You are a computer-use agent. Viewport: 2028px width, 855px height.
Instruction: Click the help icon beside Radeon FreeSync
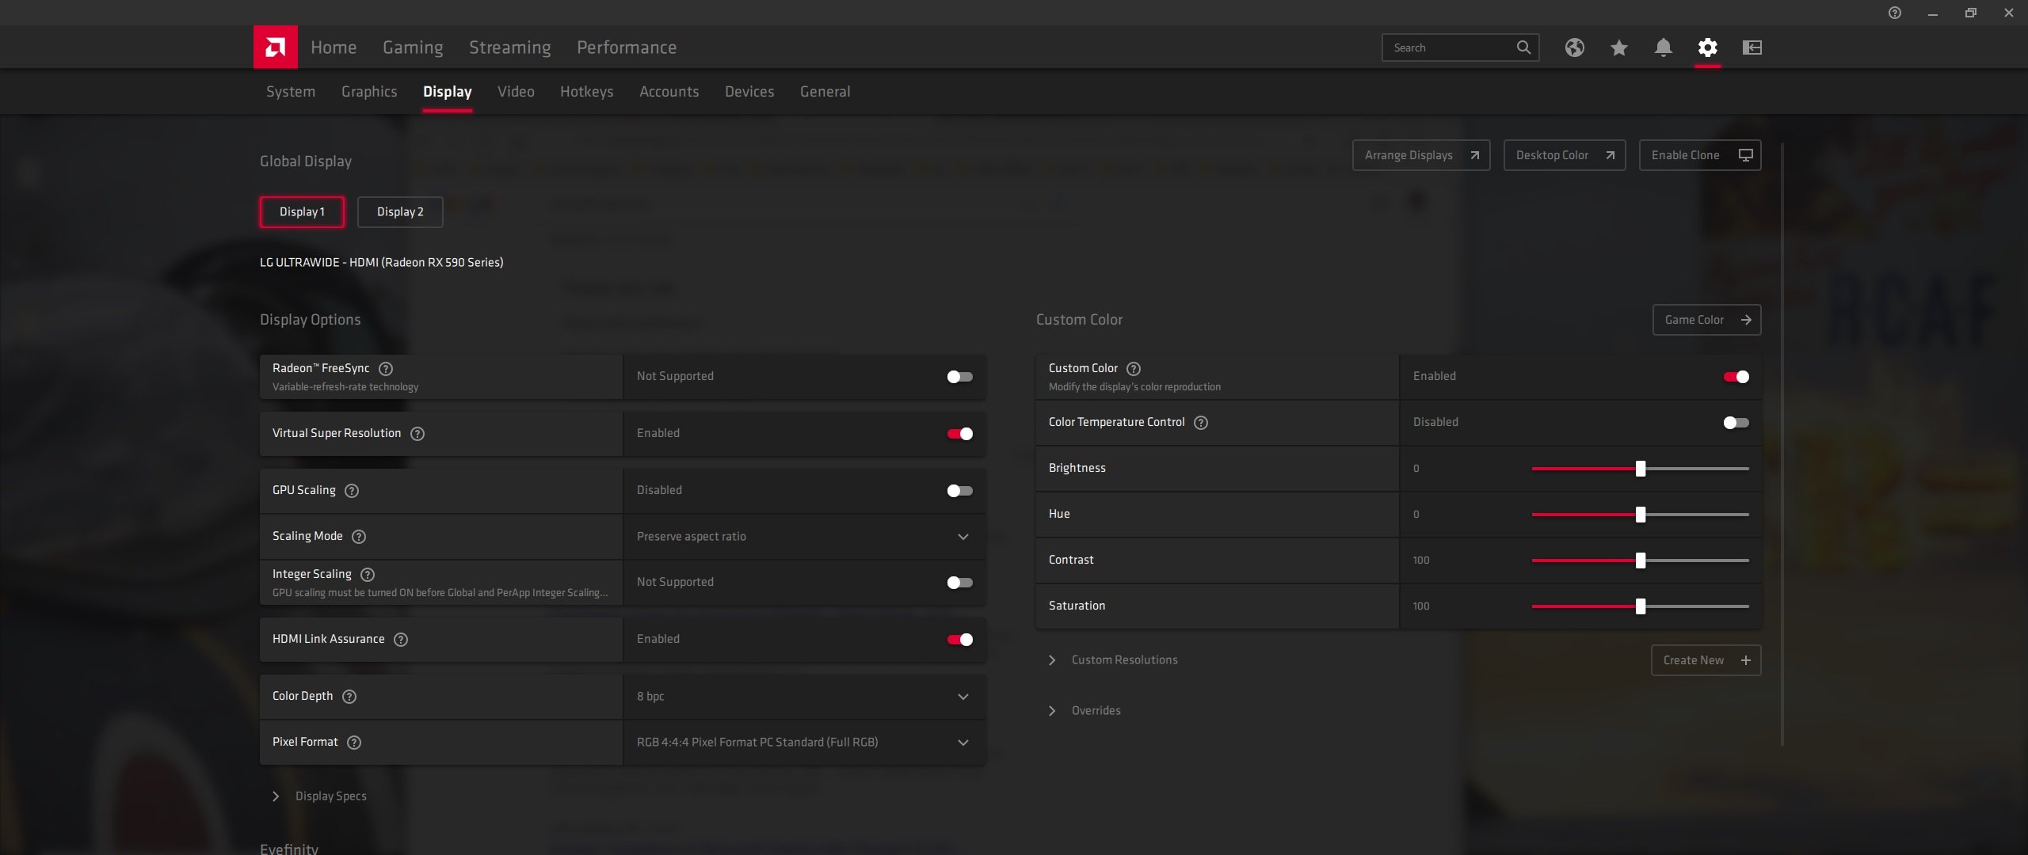point(386,369)
